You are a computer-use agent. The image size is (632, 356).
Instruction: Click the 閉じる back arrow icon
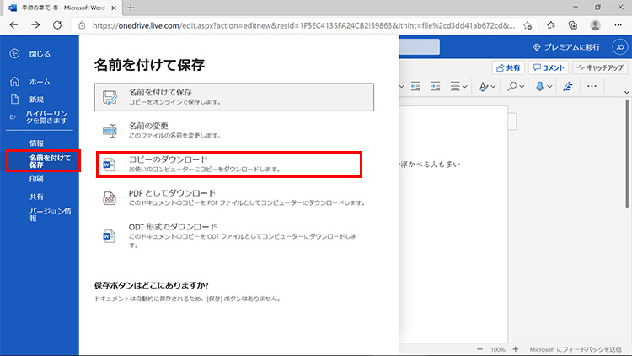[14, 54]
